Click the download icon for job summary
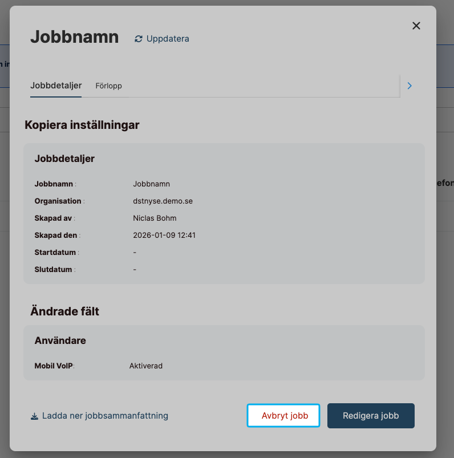The height and width of the screenshot is (458, 454). click(x=34, y=416)
